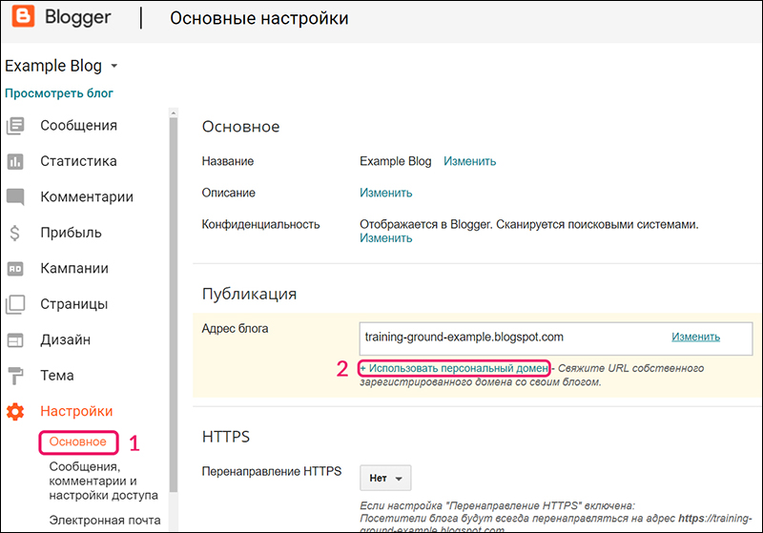
Task: Open the HTTPS redirect 'Нет' dropdown
Action: pyautogui.click(x=385, y=478)
